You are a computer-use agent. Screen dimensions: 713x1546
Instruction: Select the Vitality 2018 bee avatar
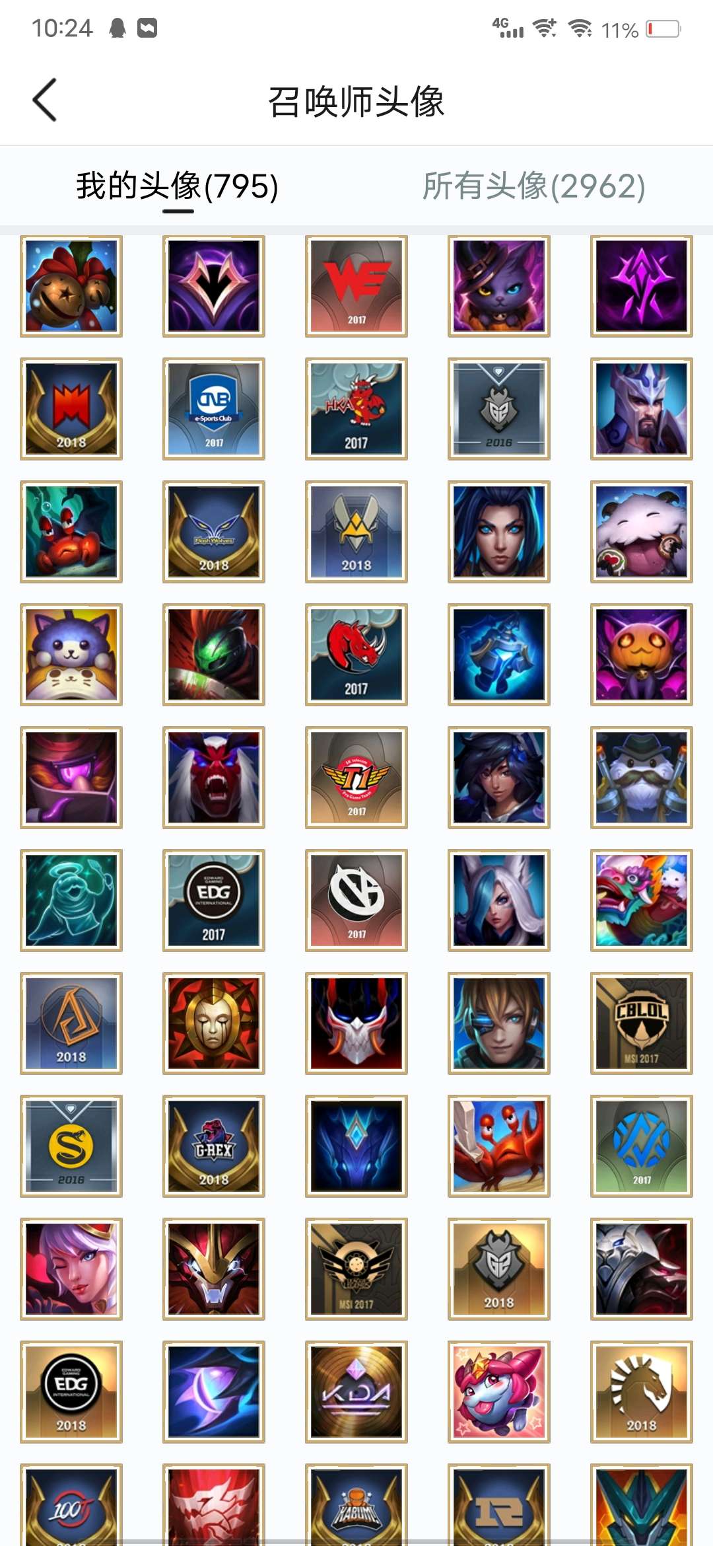click(356, 532)
